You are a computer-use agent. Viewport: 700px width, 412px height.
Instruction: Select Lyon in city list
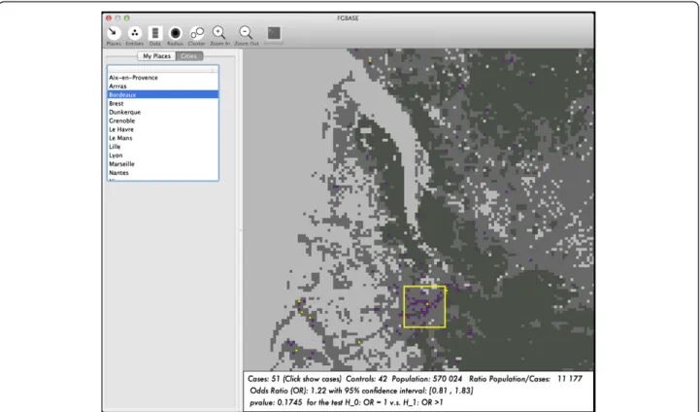[x=163, y=155]
